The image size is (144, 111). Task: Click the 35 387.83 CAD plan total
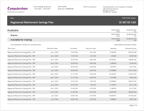point(127,22)
